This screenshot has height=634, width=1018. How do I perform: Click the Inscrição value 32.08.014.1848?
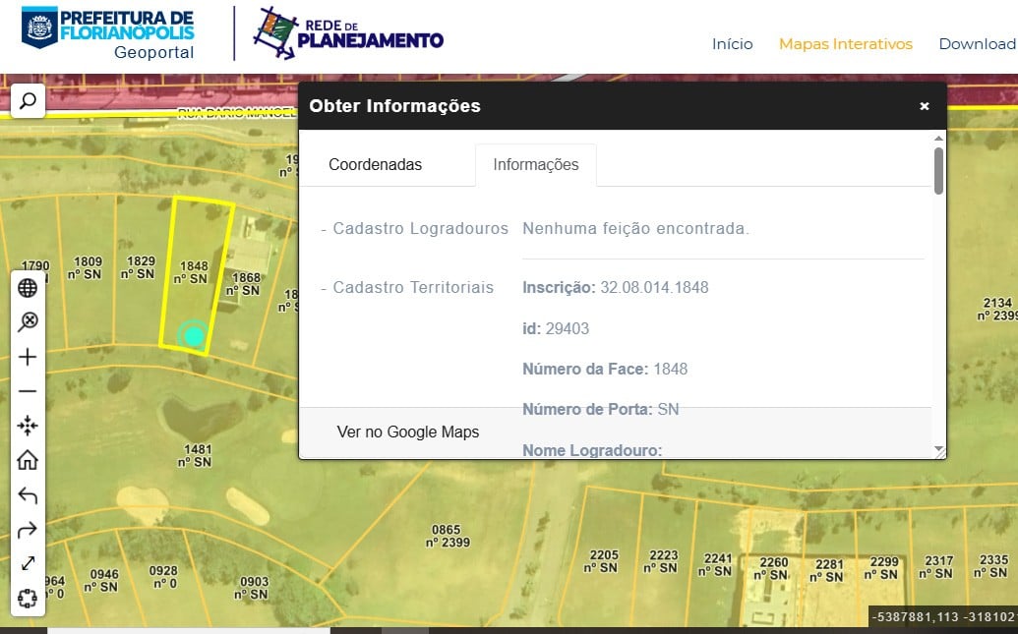pyautogui.click(x=654, y=287)
